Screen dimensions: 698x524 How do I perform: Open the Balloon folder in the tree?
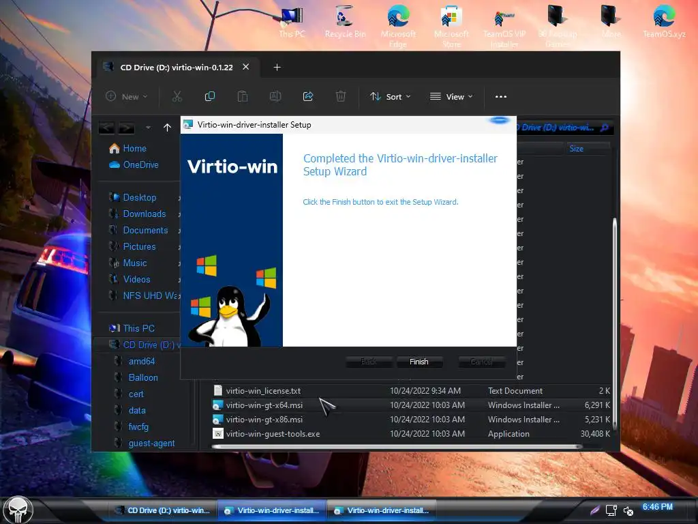[x=143, y=378]
